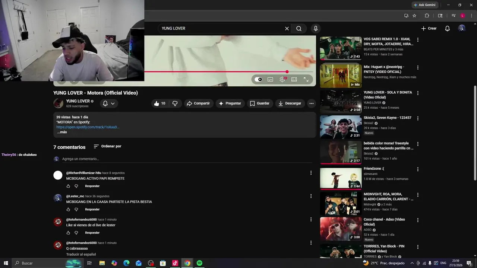Image resolution: width=477 pixels, height=268 pixels.
Task: Click the Compartir button
Action: pos(199,103)
